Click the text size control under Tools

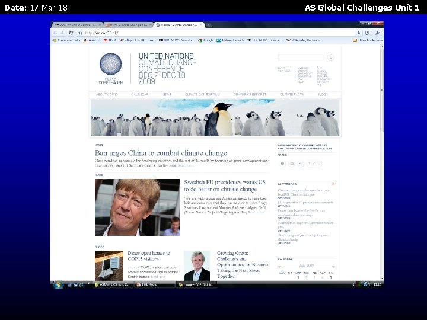pos(314,164)
